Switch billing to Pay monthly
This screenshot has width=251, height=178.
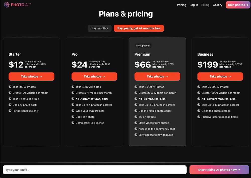pos(99,28)
